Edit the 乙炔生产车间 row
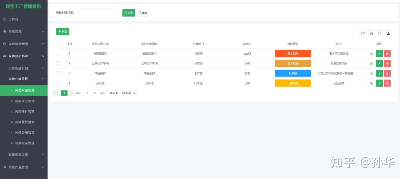 point(379,63)
